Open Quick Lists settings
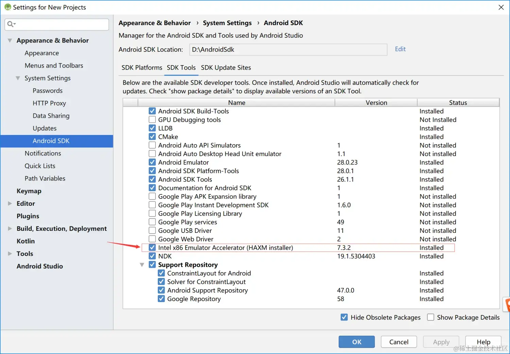The image size is (510, 354). [x=40, y=166]
